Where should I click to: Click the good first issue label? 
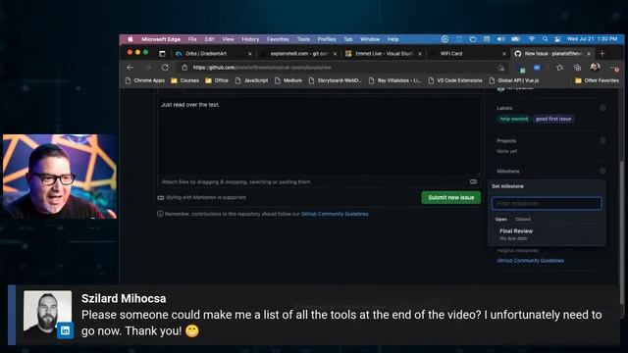(553, 119)
